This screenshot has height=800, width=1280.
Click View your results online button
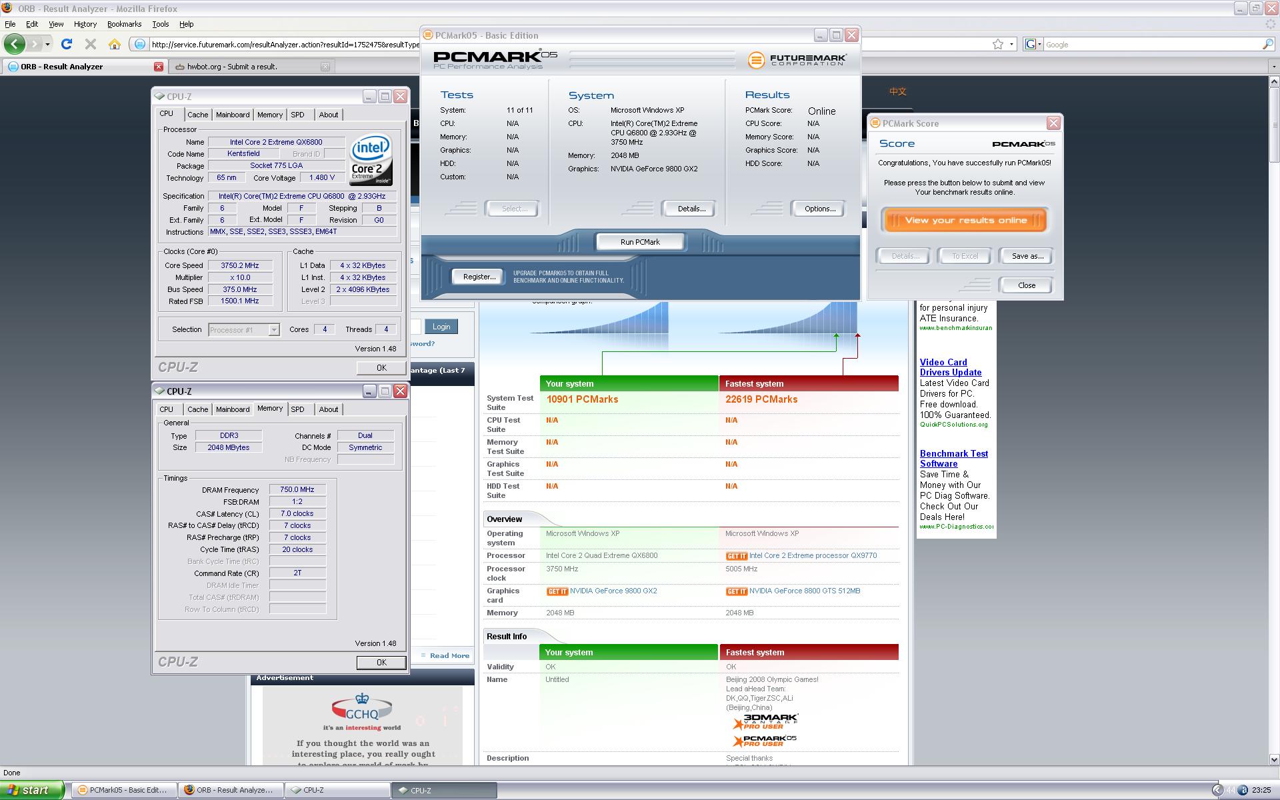(x=965, y=220)
